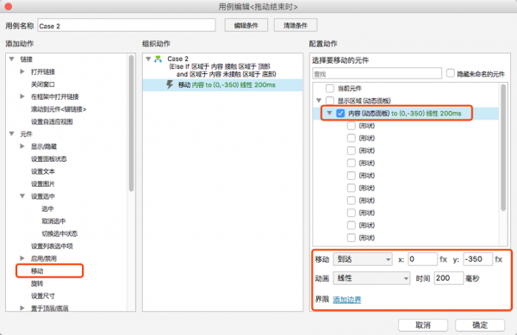
Task: Select the 设置尺寸 action
Action: (x=43, y=295)
